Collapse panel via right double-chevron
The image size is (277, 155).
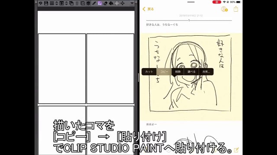pos(136,2)
